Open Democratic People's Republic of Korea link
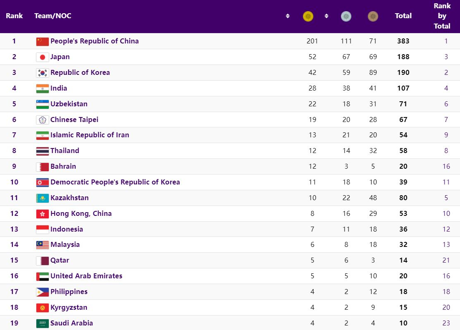 point(115,182)
